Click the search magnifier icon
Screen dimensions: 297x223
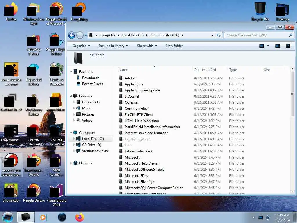point(291,35)
